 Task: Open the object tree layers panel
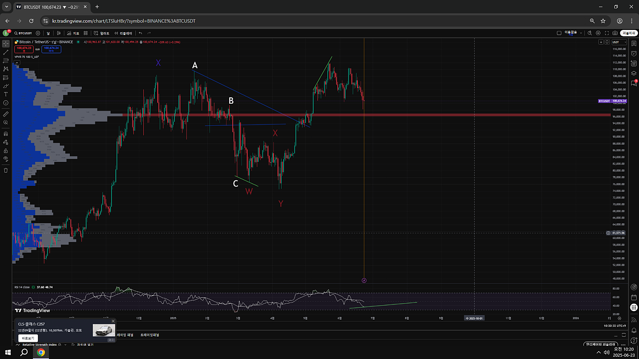(634, 73)
